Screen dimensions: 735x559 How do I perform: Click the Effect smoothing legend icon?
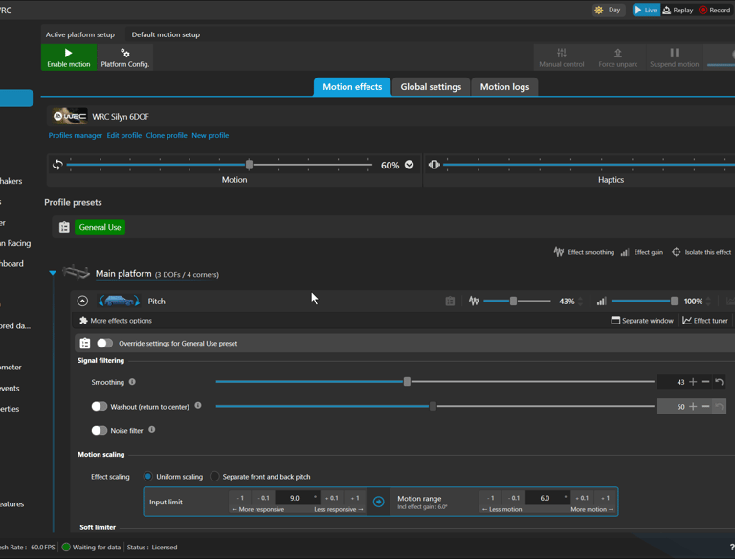tap(559, 252)
